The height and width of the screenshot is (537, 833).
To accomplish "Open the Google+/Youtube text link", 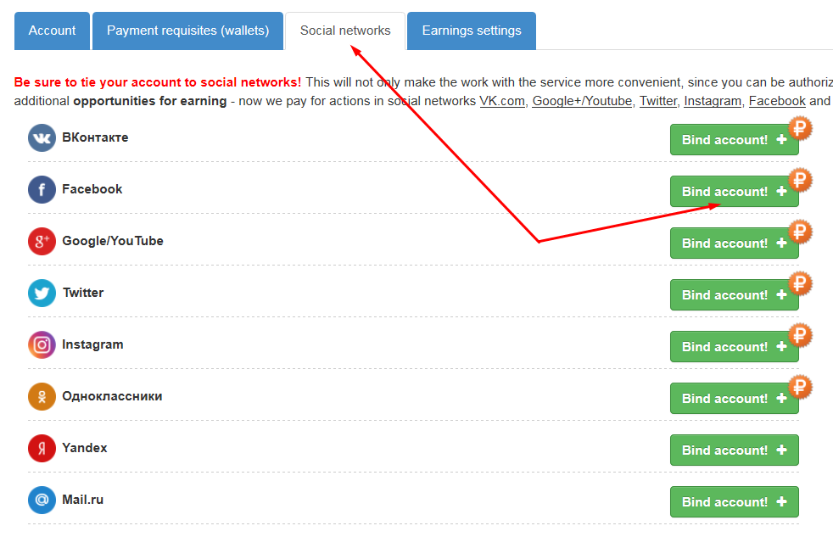I will pos(582,101).
